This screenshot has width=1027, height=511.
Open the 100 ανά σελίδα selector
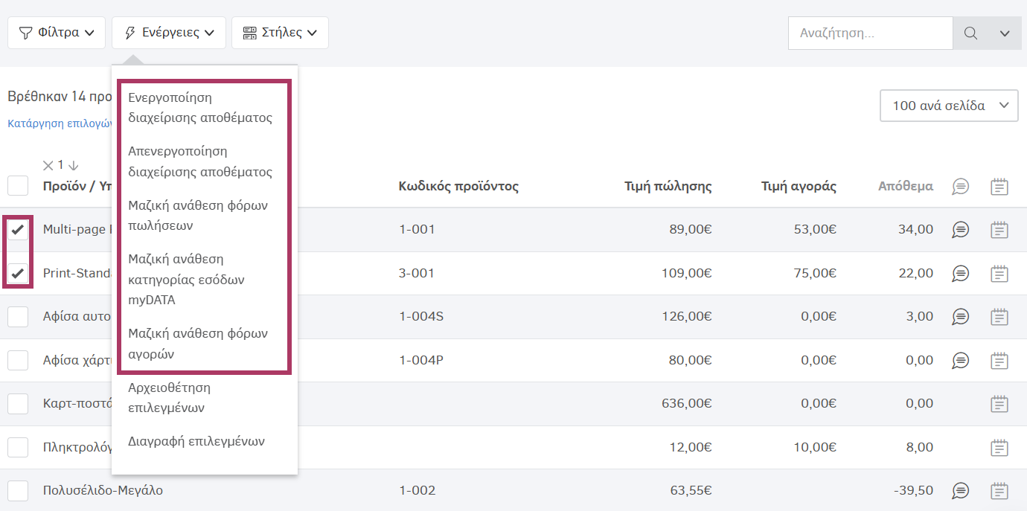click(948, 106)
